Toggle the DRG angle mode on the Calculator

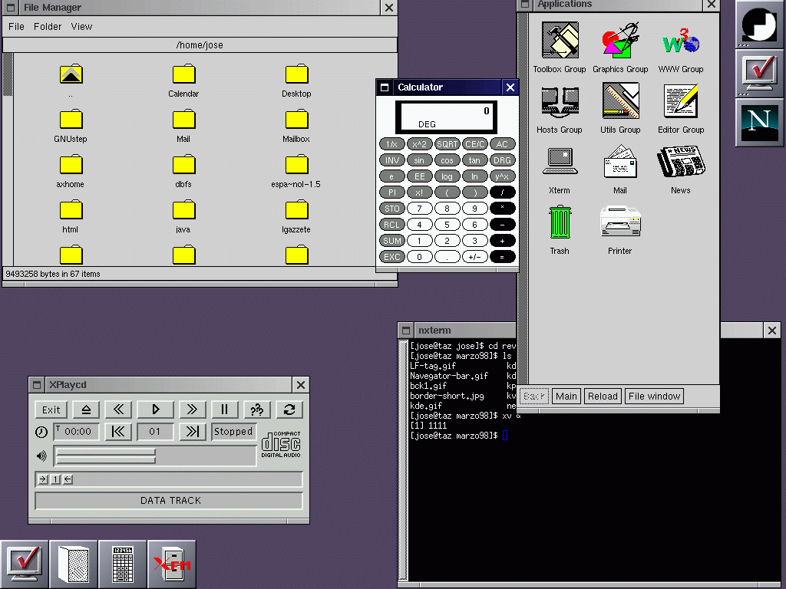(x=502, y=160)
